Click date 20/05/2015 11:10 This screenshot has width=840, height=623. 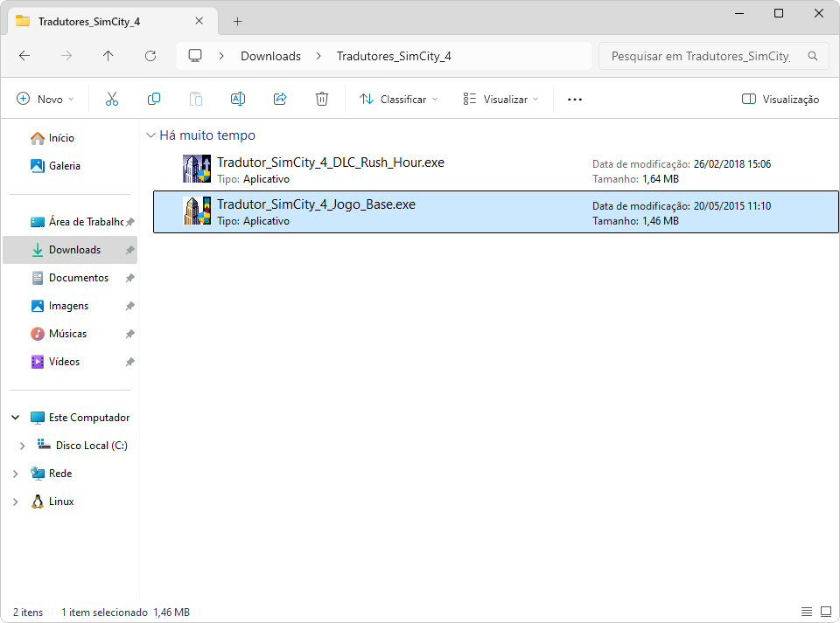point(732,206)
